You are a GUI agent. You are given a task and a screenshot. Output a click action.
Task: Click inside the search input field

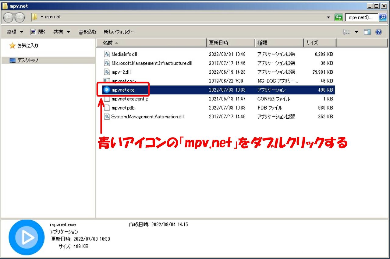[x=363, y=17]
